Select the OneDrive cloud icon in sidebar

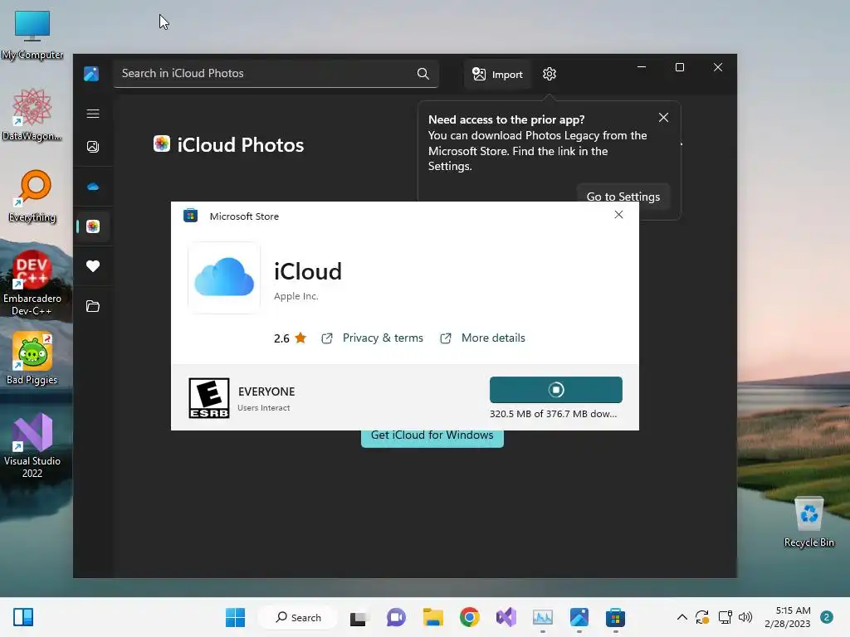pyautogui.click(x=93, y=187)
